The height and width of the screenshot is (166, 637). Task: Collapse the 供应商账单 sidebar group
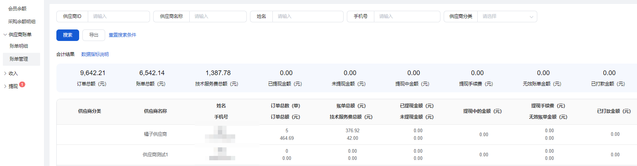click(x=20, y=35)
